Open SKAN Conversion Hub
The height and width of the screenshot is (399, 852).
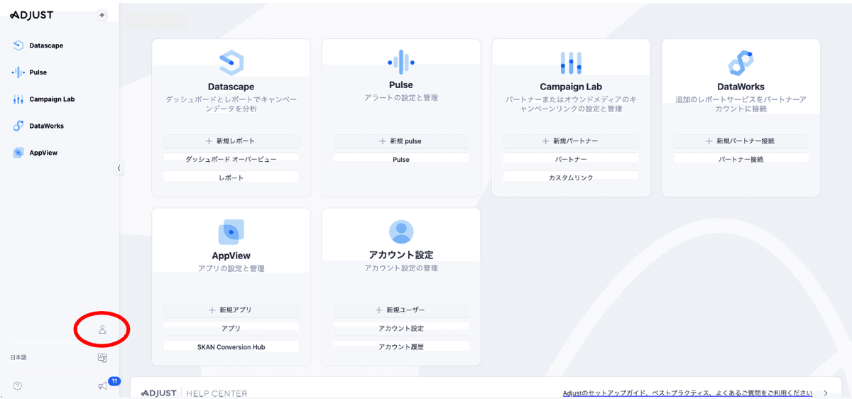[x=231, y=347]
